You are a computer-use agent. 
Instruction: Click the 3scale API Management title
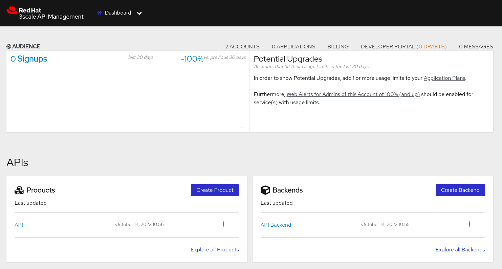pos(51,17)
